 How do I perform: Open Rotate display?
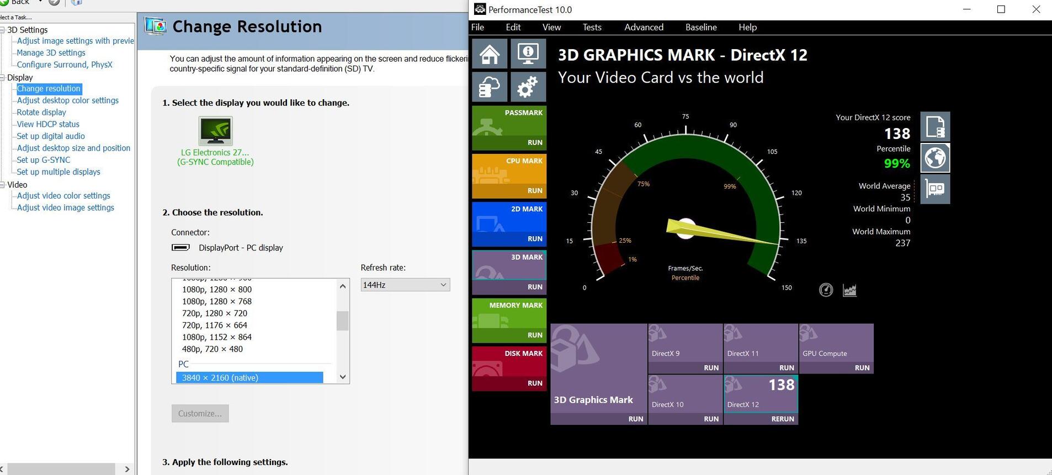(x=41, y=112)
